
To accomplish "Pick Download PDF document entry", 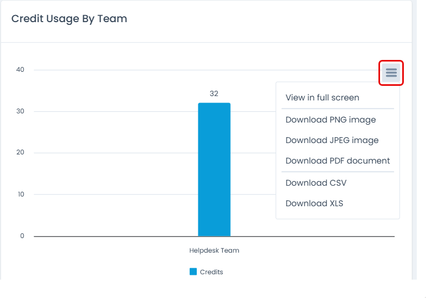I will coord(337,161).
